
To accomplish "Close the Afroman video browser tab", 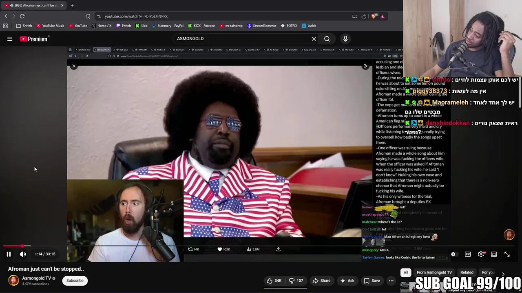I will [62, 5].
